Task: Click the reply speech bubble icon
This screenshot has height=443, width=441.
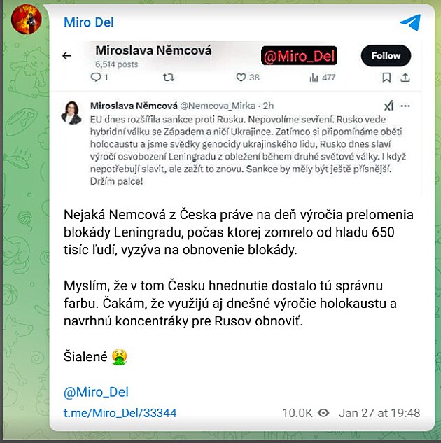Action: point(96,77)
